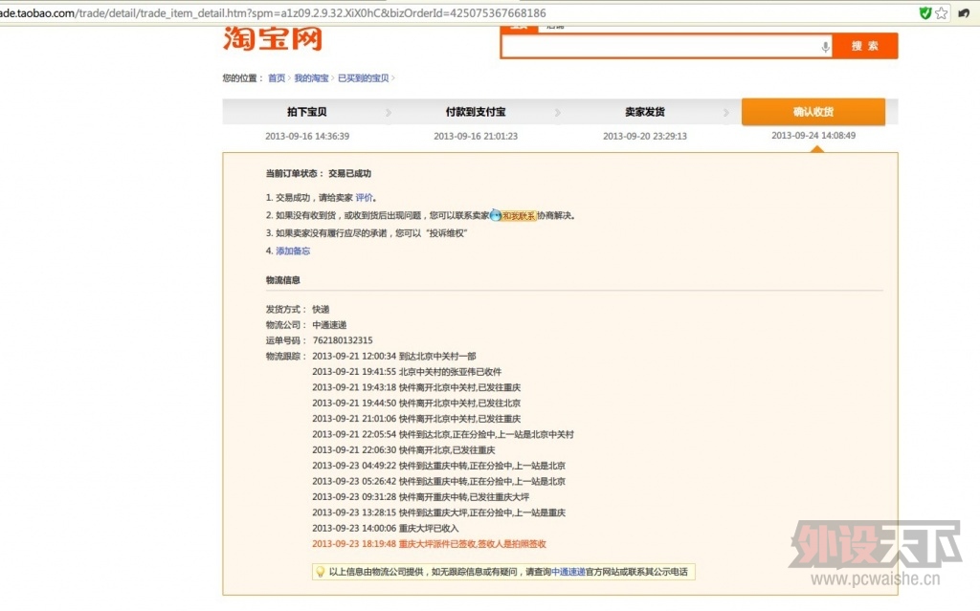Click the green shield security icon in address bar

click(925, 12)
